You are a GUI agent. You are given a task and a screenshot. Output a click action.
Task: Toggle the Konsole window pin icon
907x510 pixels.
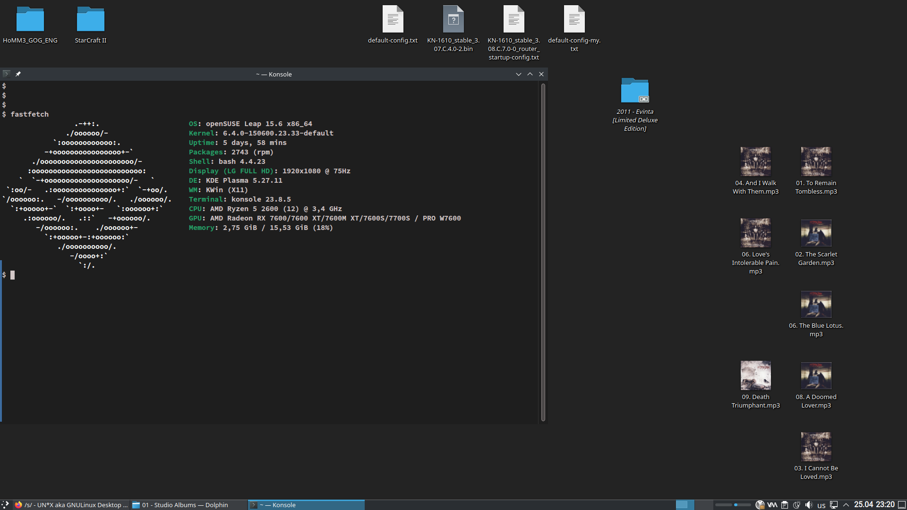click(18, 74)
